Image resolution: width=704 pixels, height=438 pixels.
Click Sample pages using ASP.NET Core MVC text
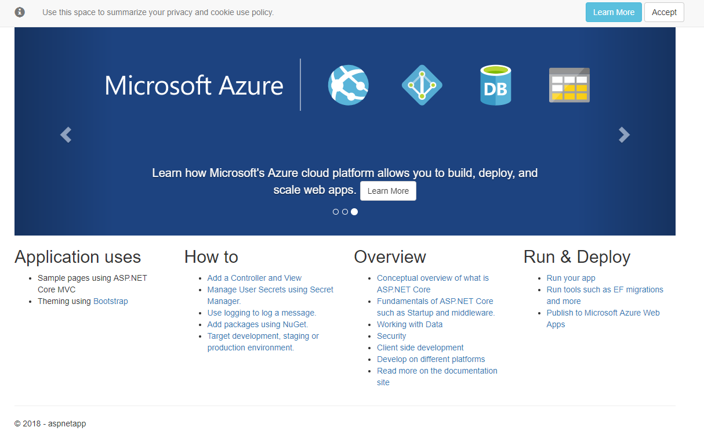tap(92, 284)
